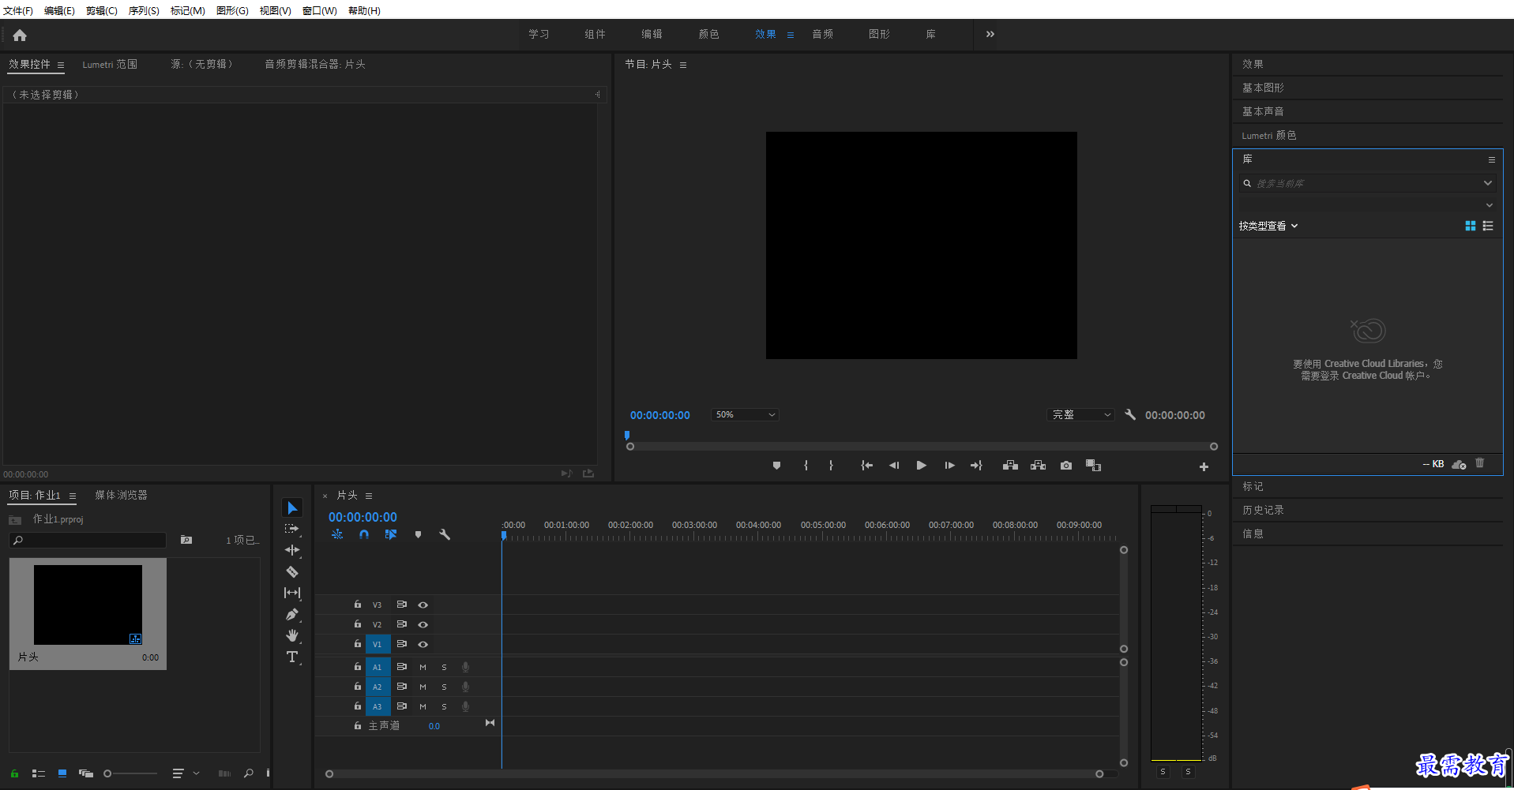Mute audio track A1
The width and height of the screenshot is (1514, 790).
(x=423, y=667)
